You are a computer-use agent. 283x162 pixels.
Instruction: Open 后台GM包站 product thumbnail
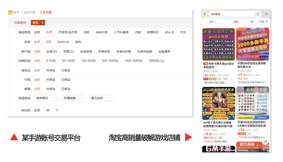pyautogui.click(x=253, y=103)
